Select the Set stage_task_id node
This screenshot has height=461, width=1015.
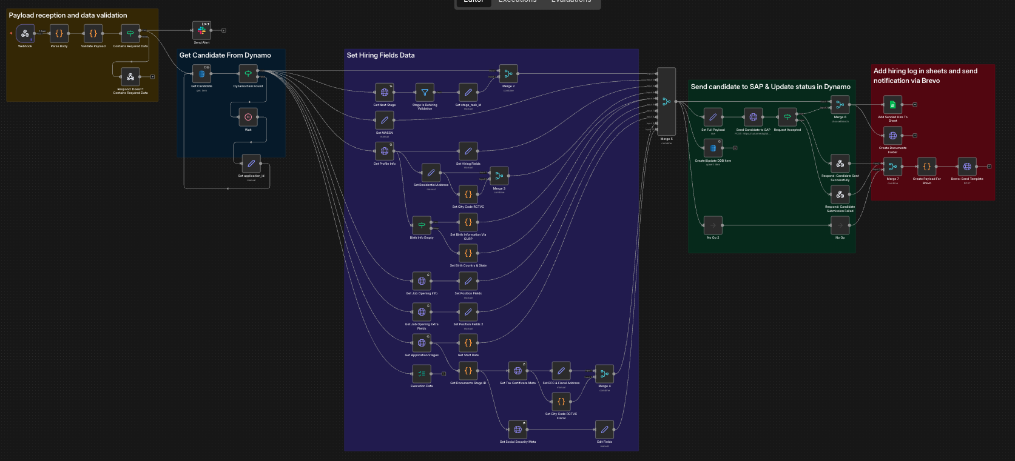click(x=468, y=93)
